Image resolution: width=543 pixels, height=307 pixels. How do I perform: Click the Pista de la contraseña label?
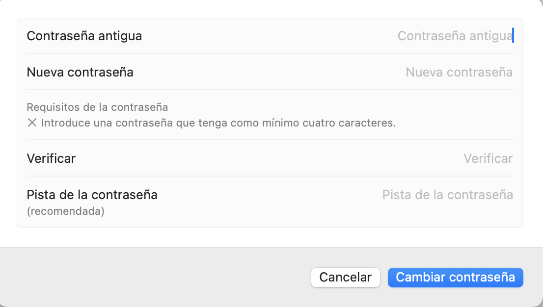[92, 195]
